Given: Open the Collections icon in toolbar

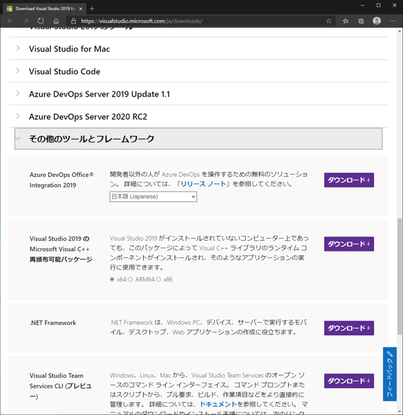Looking at the screenshot, I should tap(361, 21).
